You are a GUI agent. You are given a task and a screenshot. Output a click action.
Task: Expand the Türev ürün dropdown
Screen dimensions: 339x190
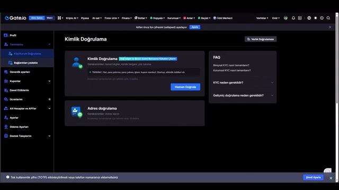[x=112, y=18]
